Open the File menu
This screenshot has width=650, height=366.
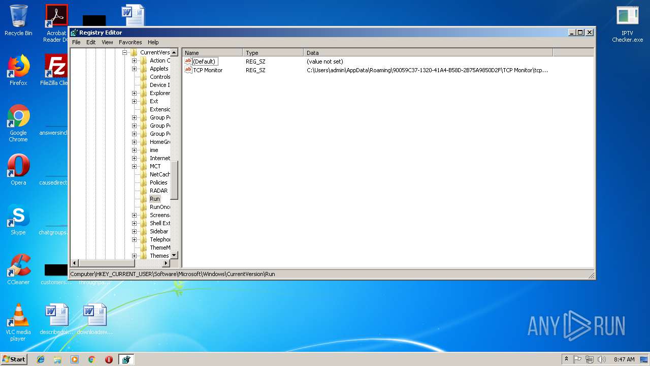(76, 42)
